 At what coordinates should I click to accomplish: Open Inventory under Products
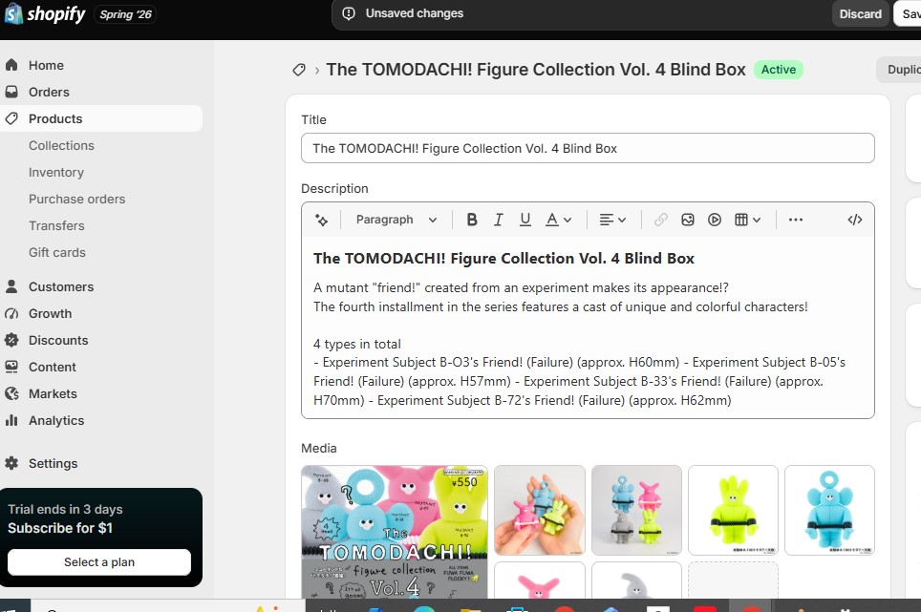click(x=56, y=173)
